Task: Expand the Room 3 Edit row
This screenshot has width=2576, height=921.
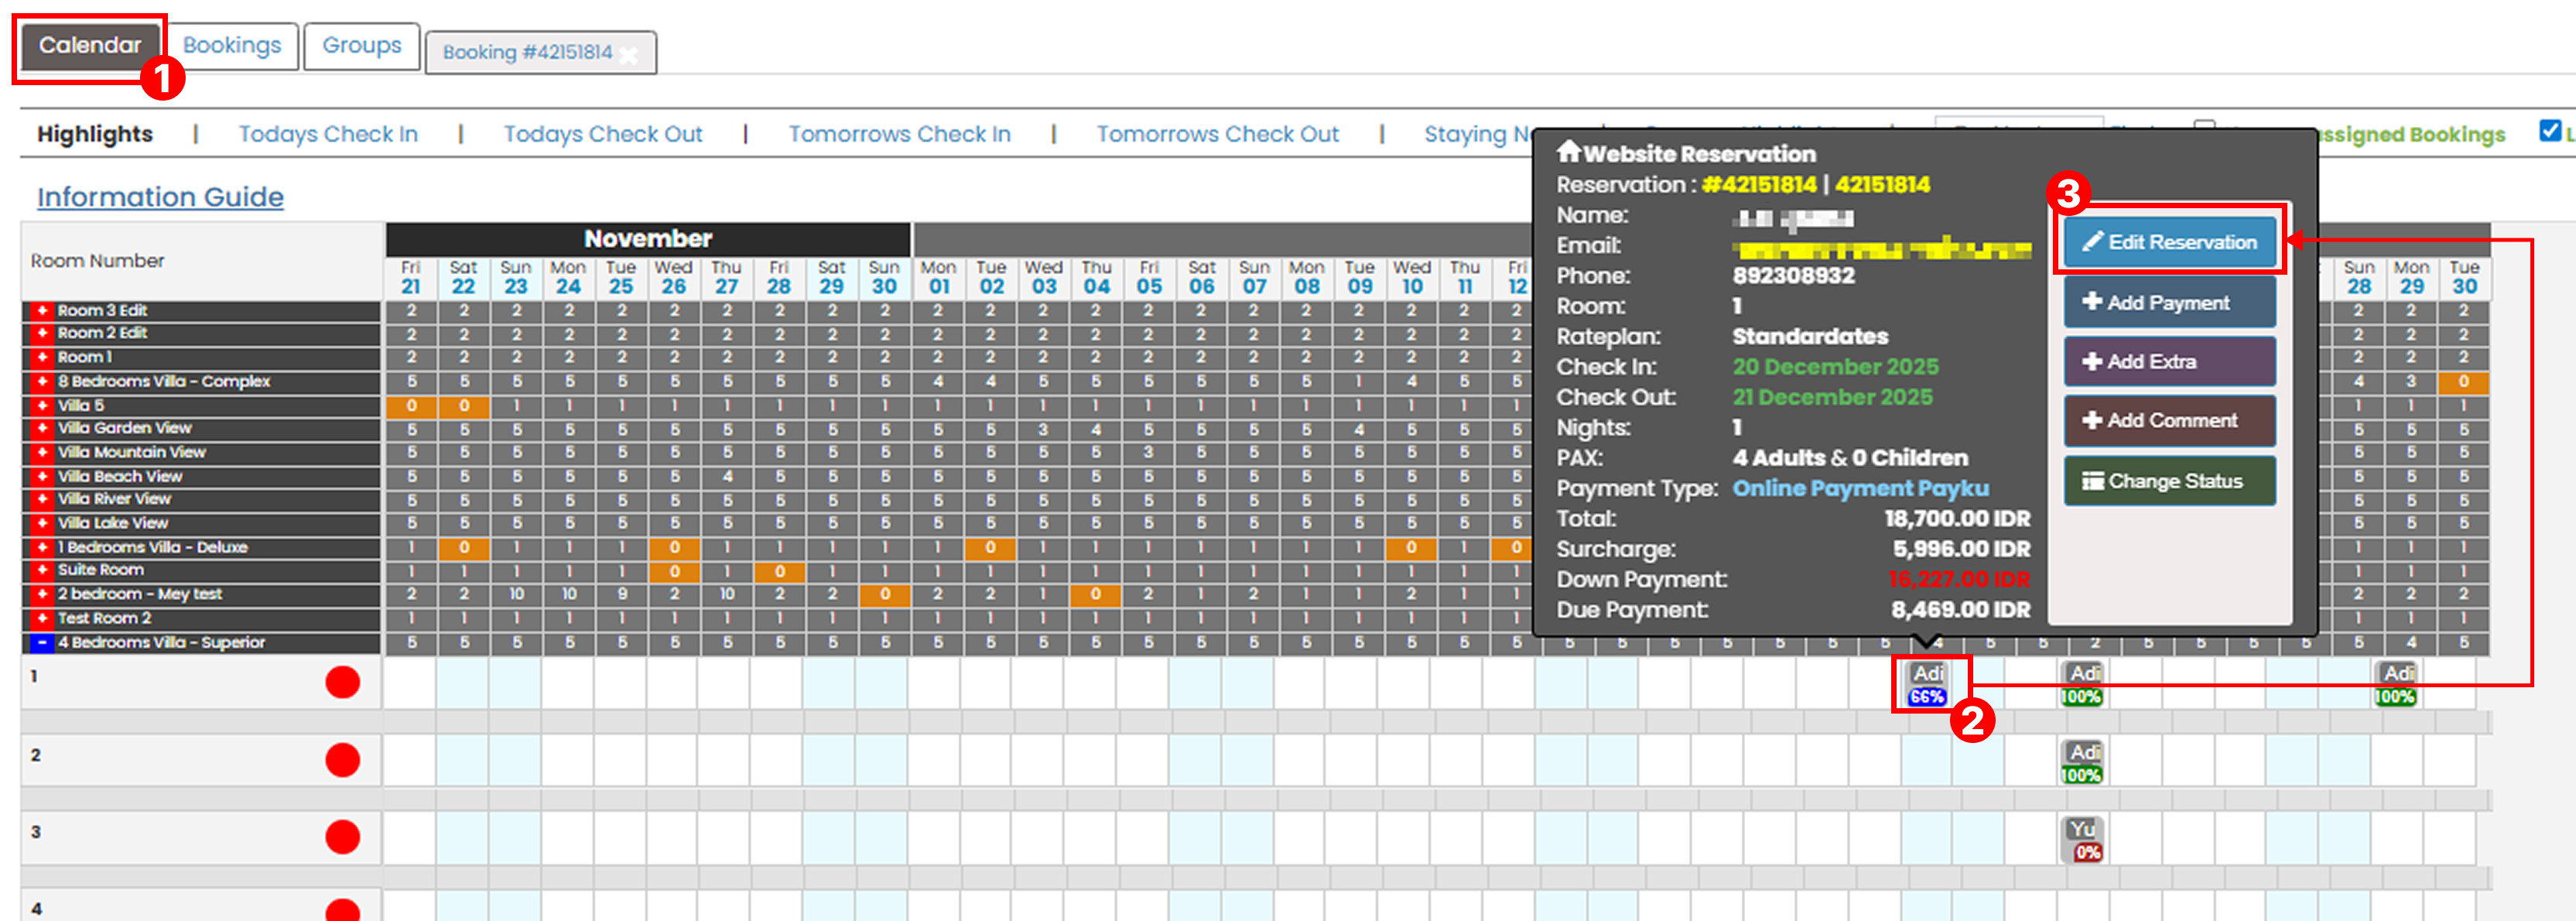Action: 42,311
